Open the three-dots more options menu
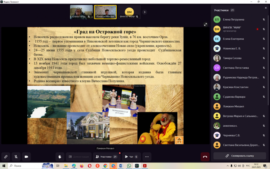 click(147, 157)
